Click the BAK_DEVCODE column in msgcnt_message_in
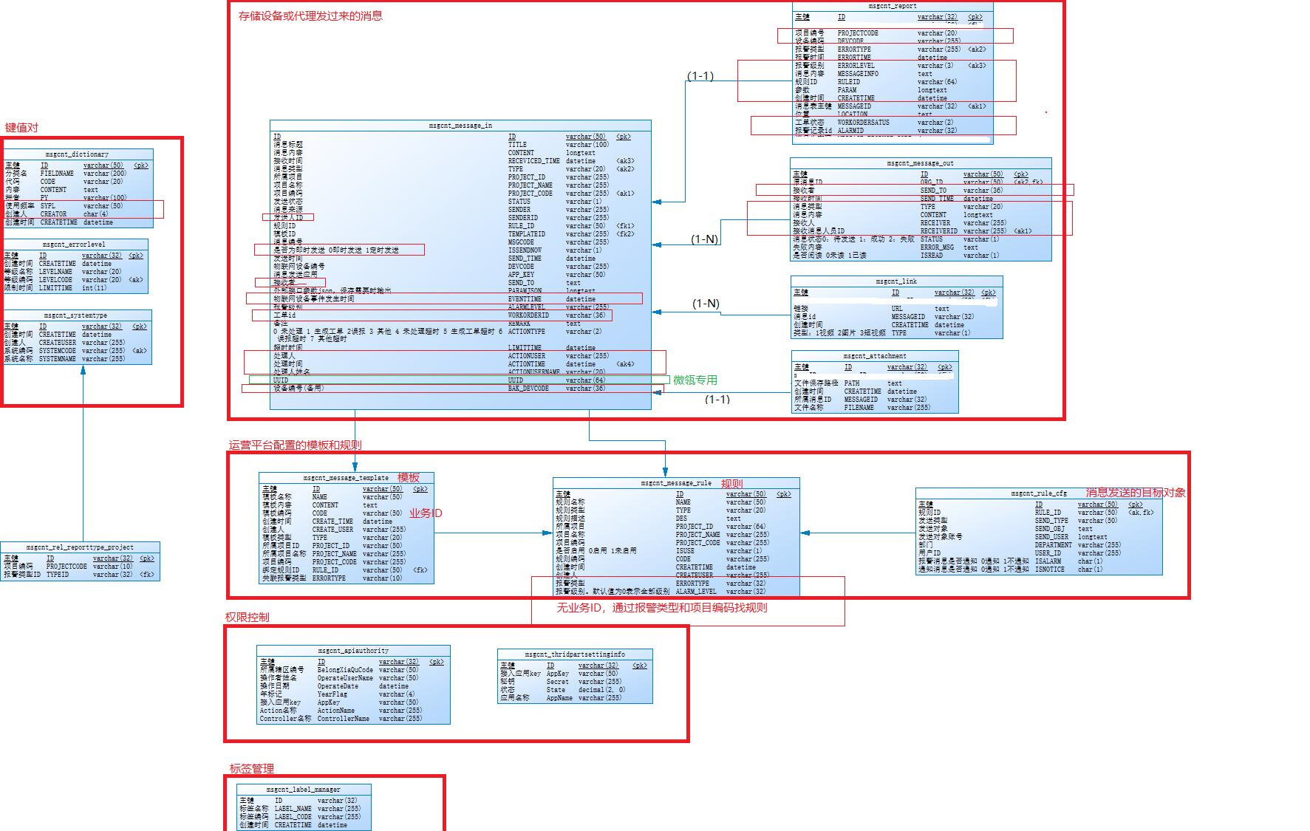This screenshot has width=1310, height=831. (528, 389)
